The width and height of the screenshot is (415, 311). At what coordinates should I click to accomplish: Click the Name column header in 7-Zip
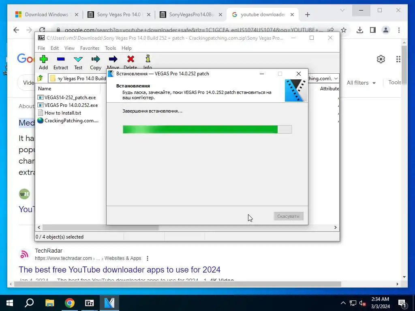tap(45, 89)
